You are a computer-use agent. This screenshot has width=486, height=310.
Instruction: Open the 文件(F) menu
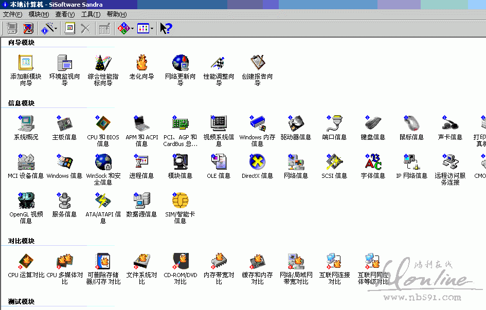12,14
